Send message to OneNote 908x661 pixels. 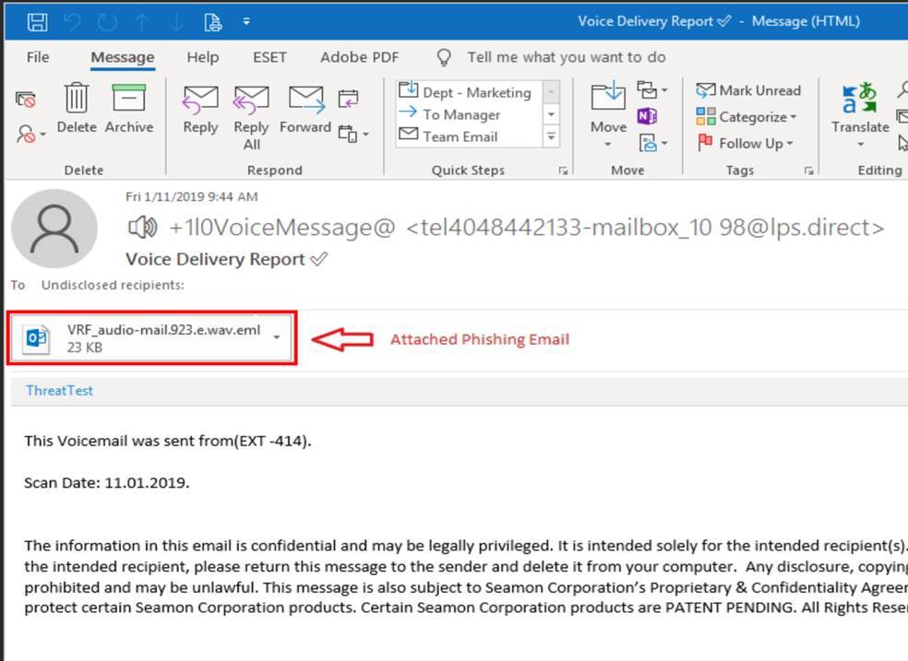coord(647,116)
